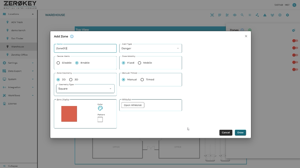
Task: Click the red Zone Display color swatch
Action: pos(69,114)
